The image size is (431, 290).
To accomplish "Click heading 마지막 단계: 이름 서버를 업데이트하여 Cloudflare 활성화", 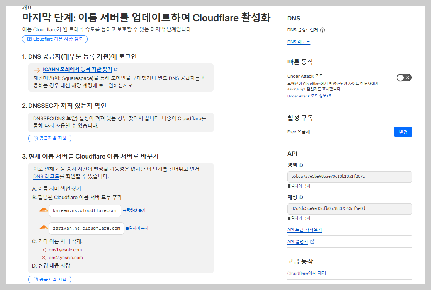I will [x=146, y=18].
